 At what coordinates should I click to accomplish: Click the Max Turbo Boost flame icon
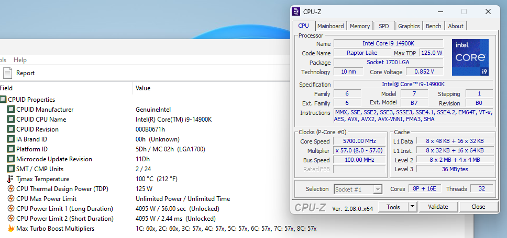tap(11, 229)
